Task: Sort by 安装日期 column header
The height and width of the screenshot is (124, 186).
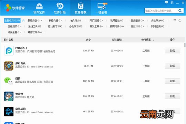Action: point(117,40)
